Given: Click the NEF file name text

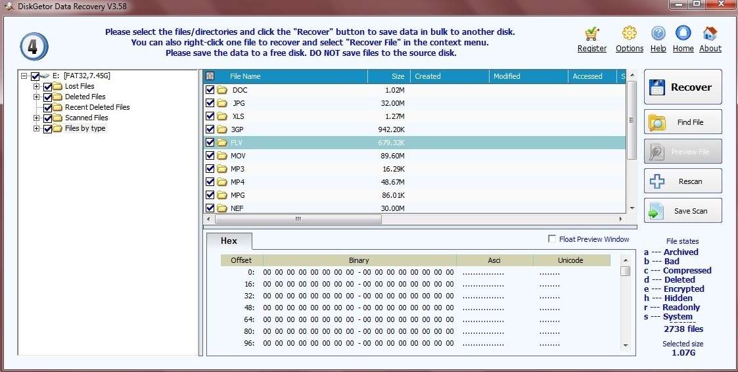Looking at the screenshot, I should (x=237, y=208).
